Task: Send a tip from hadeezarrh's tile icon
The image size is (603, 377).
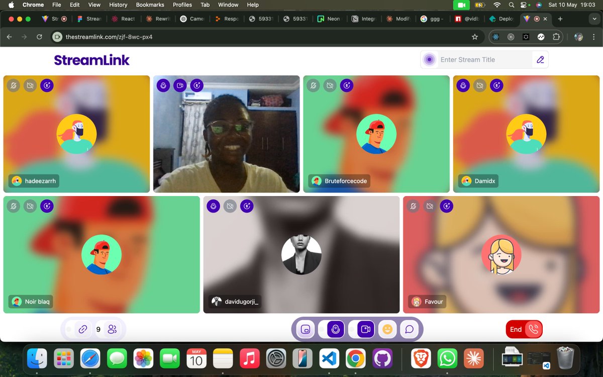Action: coord(47,85)
